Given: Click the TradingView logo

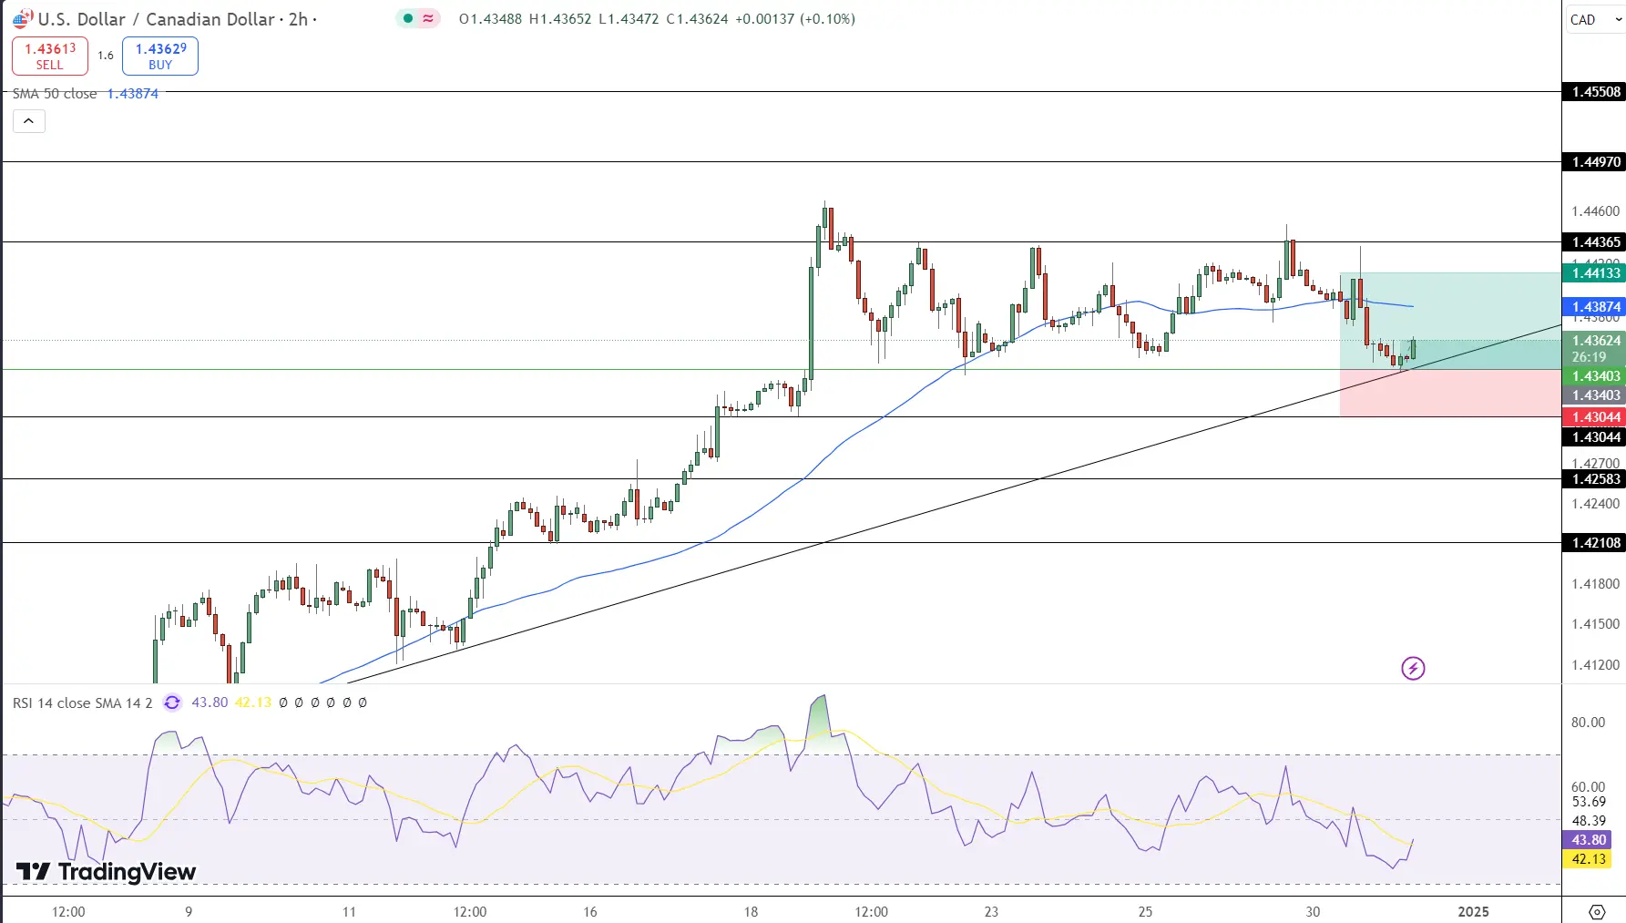Looking at the screenshot, I should coord(107,872).
